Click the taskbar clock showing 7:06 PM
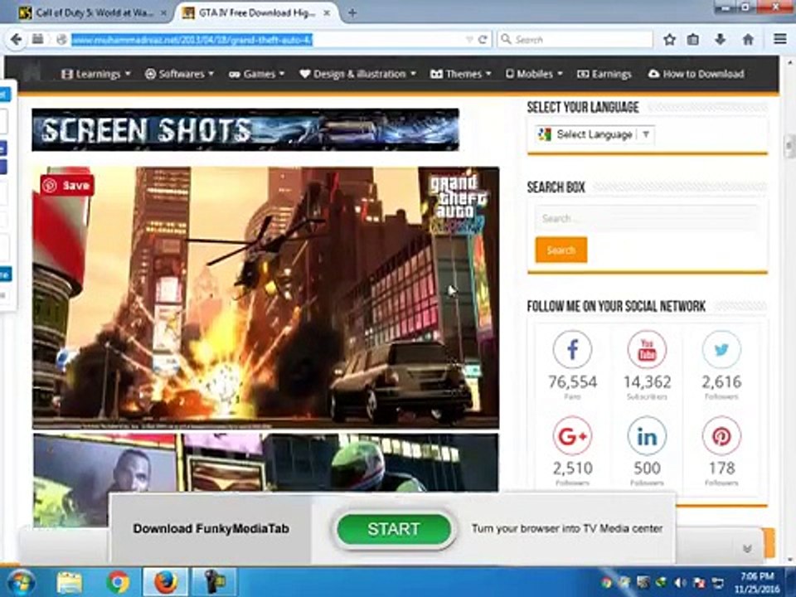Screen dimensions: 796x597 coord(757,582)
